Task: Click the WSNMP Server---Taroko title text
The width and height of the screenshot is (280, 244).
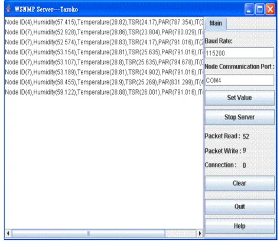Action: point(46,9)
